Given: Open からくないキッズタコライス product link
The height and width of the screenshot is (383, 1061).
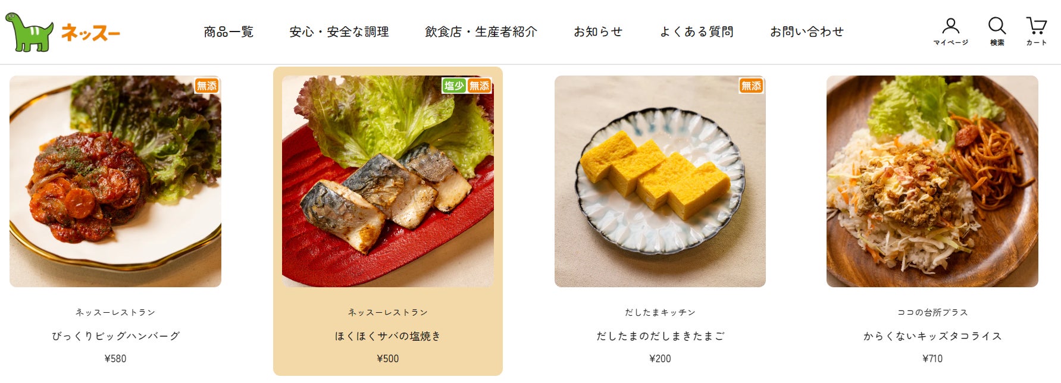Looking at the screenshot, I should pos(932,336).
